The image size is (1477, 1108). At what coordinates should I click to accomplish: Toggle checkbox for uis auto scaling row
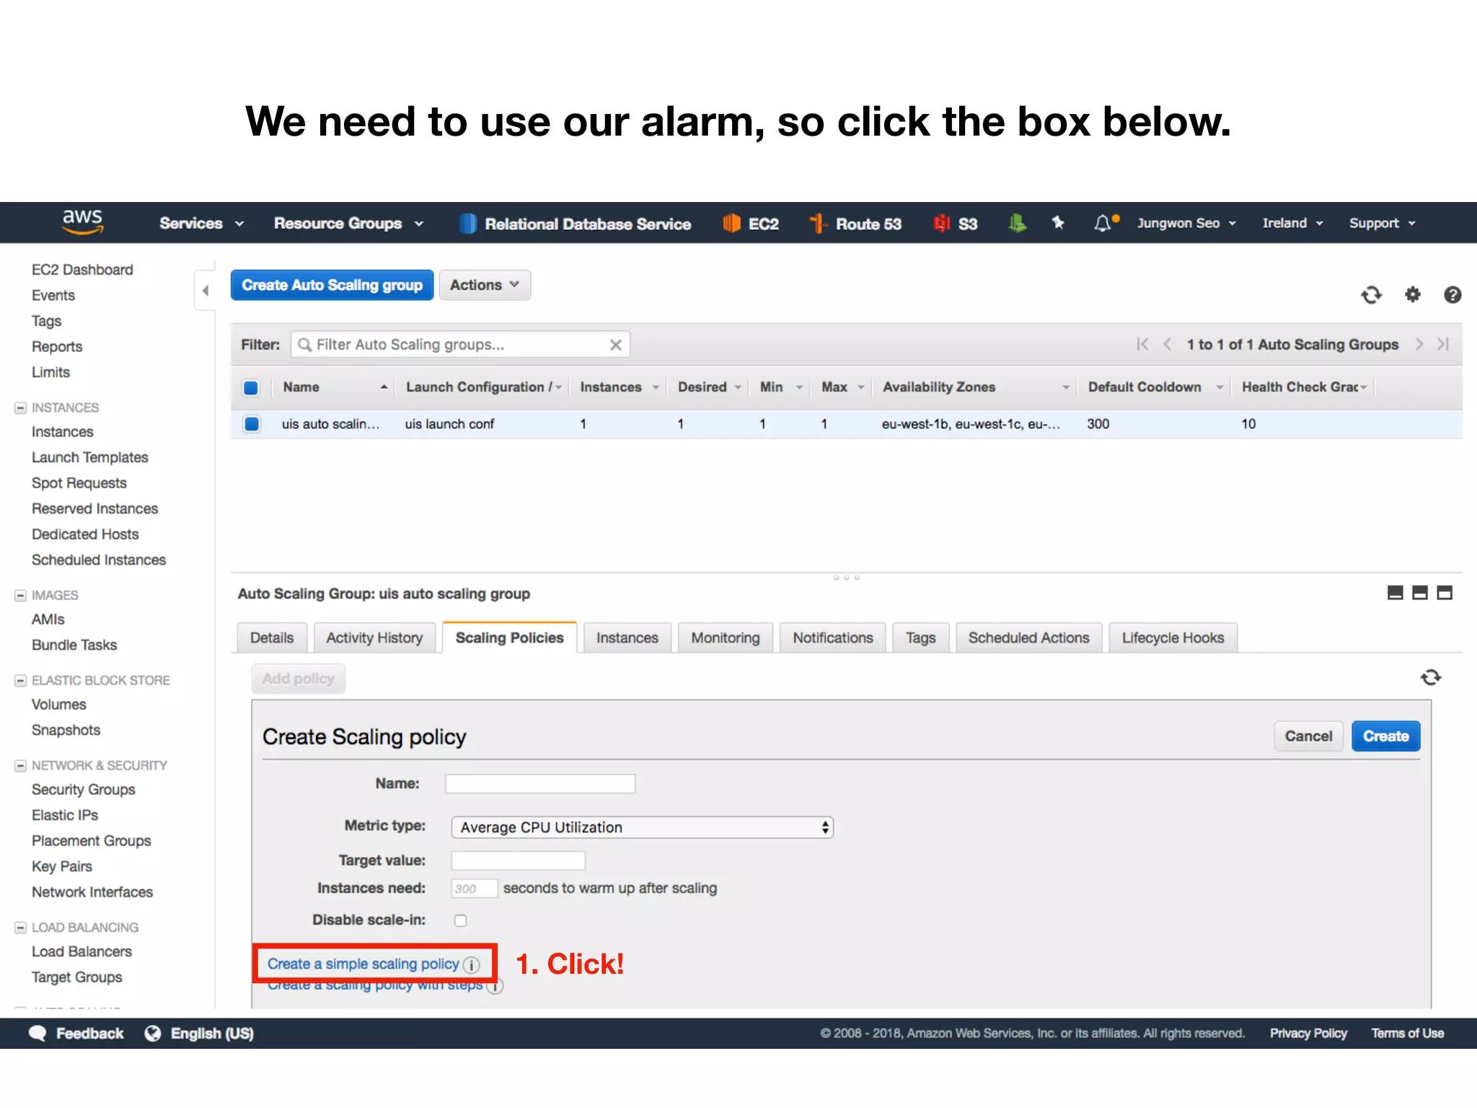252,423
